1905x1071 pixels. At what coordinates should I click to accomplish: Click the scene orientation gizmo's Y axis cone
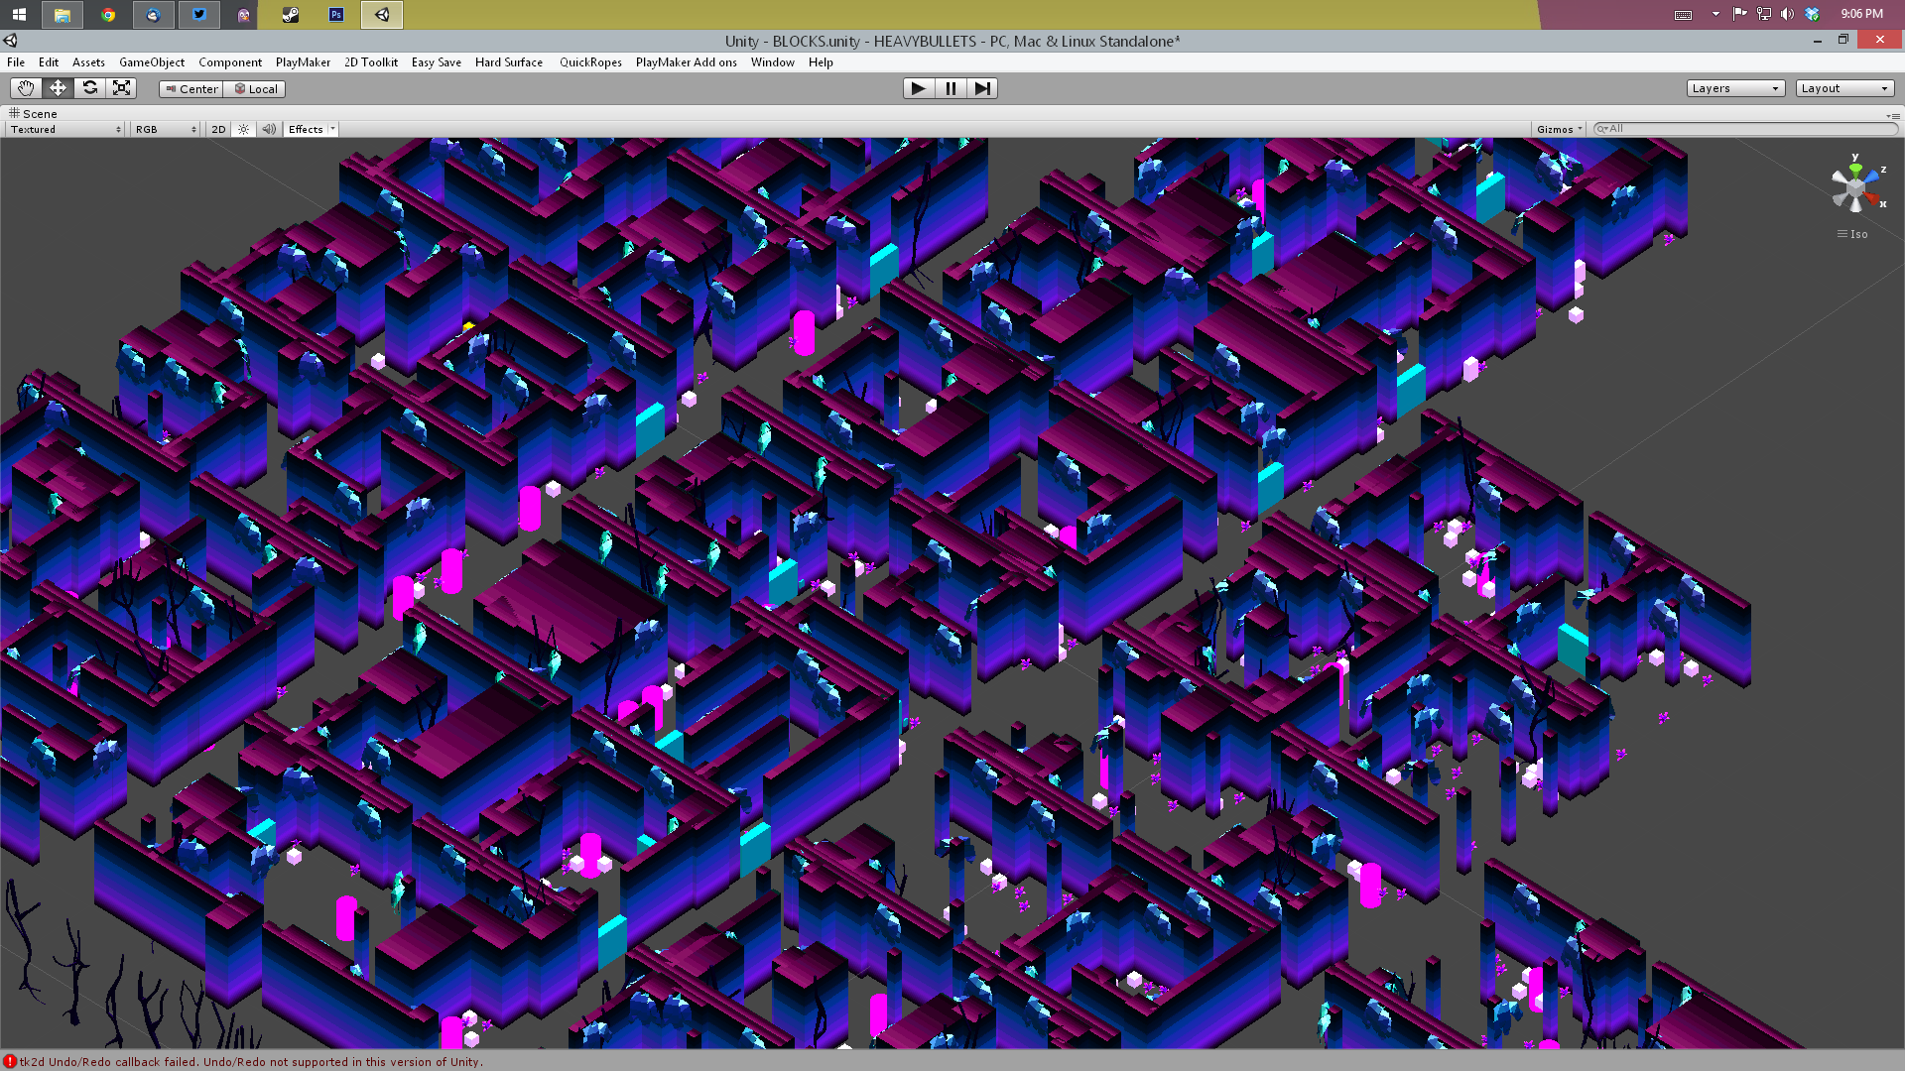(x=1855, y=169)
